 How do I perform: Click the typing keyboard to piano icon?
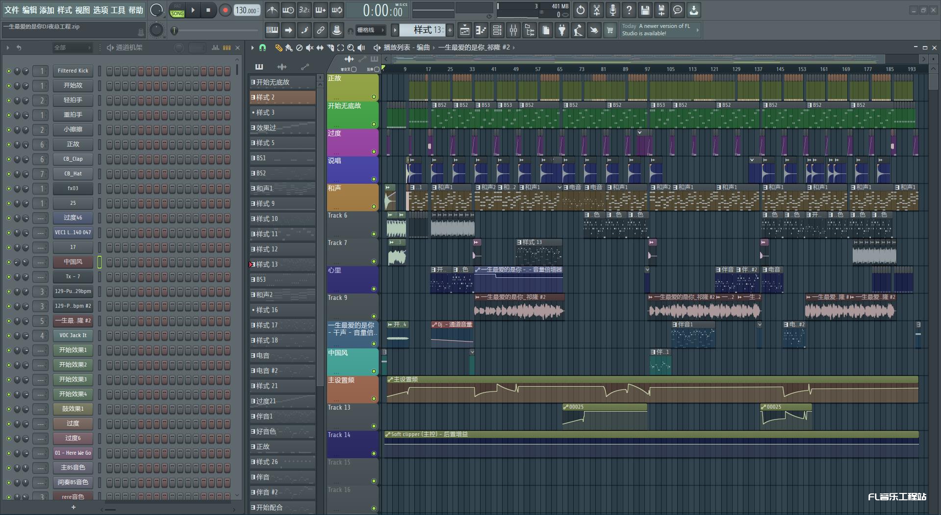point(272,30)
